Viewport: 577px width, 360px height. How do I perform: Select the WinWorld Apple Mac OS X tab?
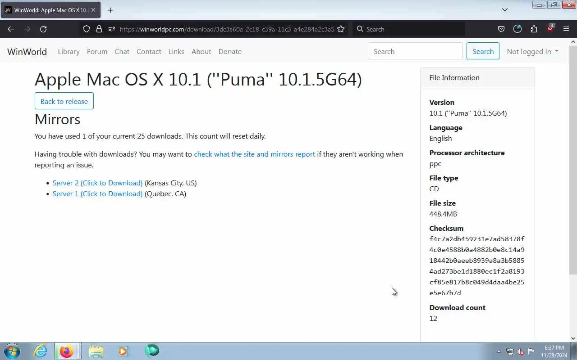(50, 10)
